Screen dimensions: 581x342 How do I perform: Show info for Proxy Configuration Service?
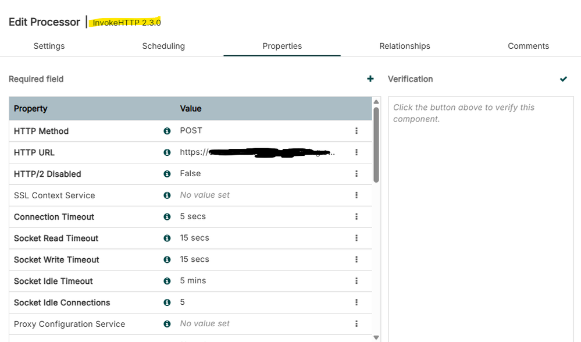tap(167, 324)
